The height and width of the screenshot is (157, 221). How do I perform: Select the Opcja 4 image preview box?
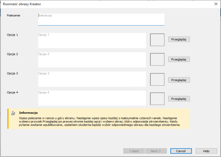click(157, 99)
